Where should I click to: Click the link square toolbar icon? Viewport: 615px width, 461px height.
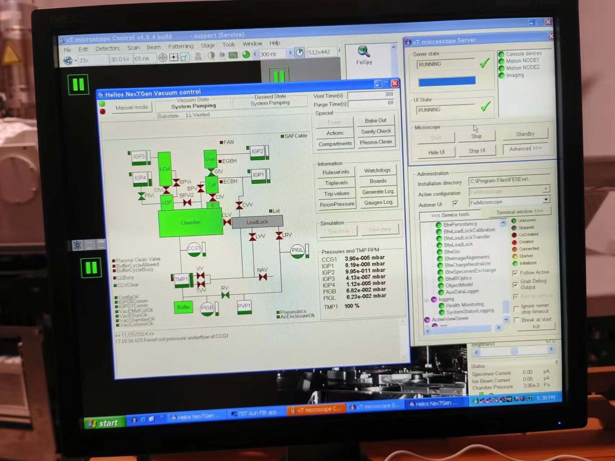185,57
